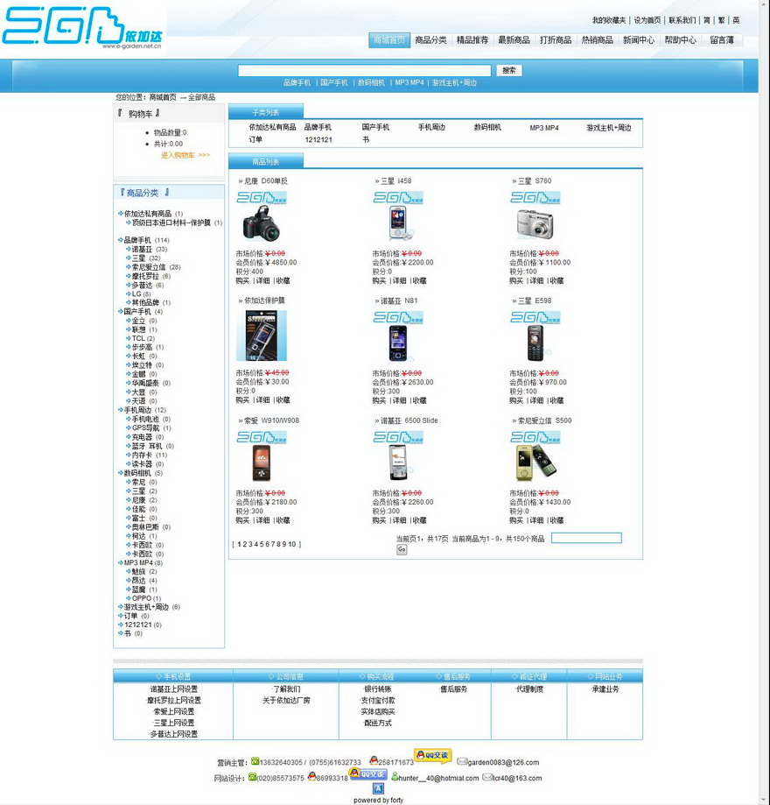The height and width of the screenshot is (805, 770).
Task: Click the 设为首页 top link
Action: (x=647, y=20)
